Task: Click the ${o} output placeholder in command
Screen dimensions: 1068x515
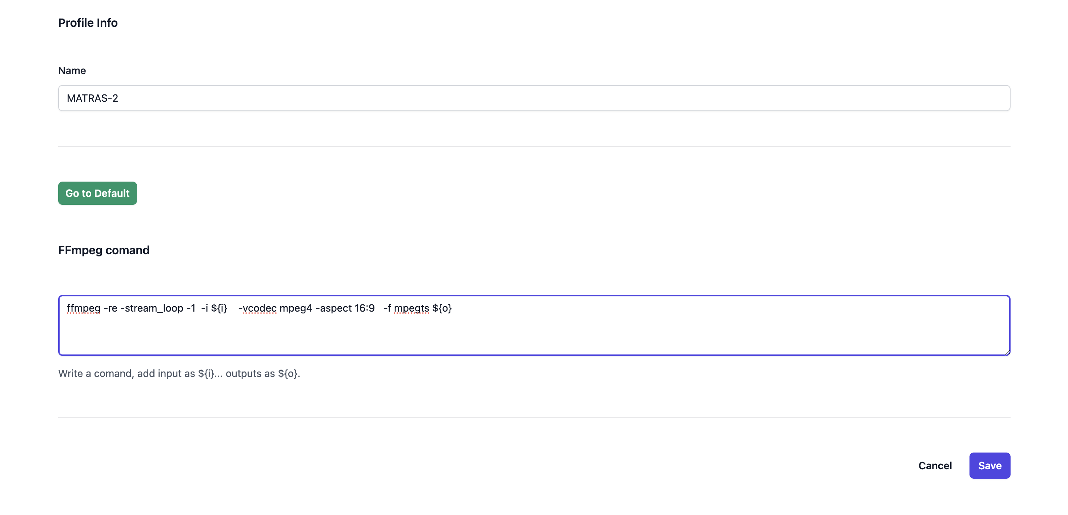Action: coord(442,308)
